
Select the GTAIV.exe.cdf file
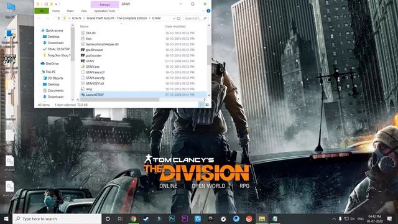pyautogui.click(x=95, y=72)
